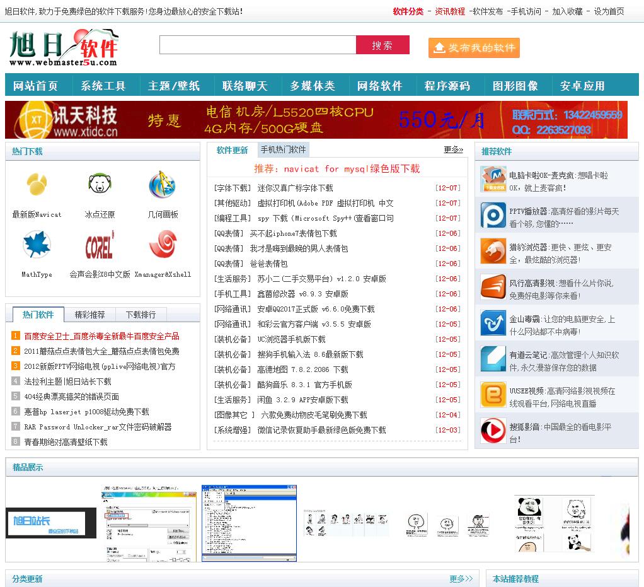Click the 旭日站长 showcase thumbnail
The width and height of the screenshot is (644, 587).
pos(51,523)
